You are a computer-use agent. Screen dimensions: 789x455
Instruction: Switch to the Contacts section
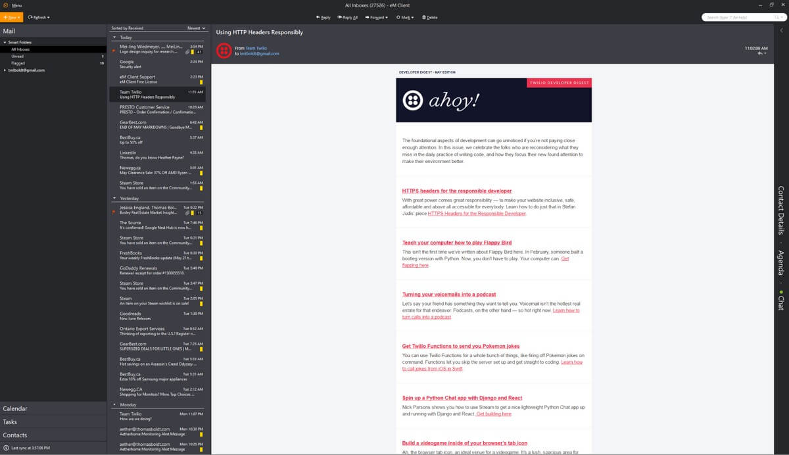click(x=53, y=435)
